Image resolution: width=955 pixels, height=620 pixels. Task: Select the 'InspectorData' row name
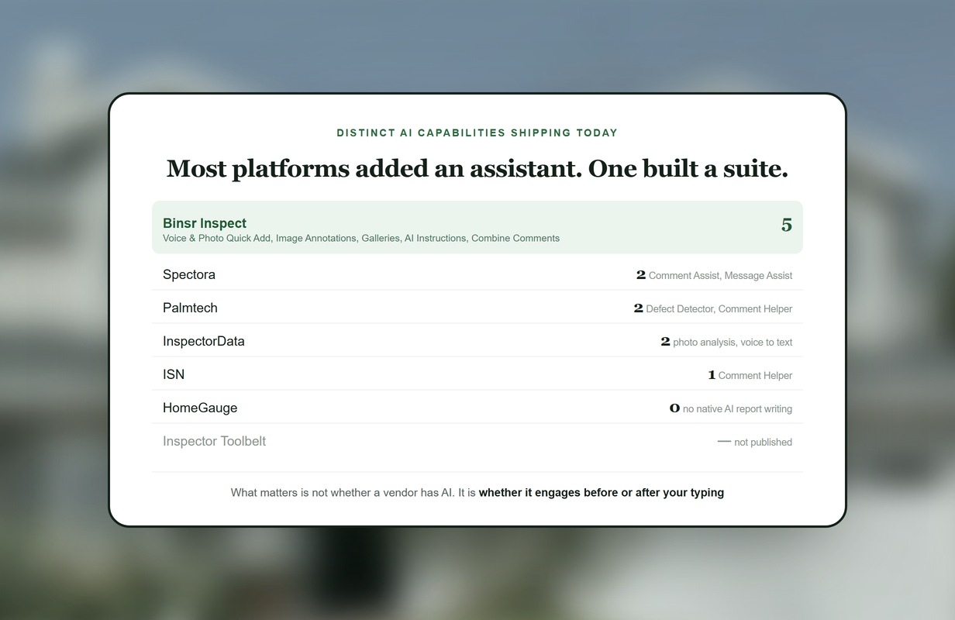204,341
